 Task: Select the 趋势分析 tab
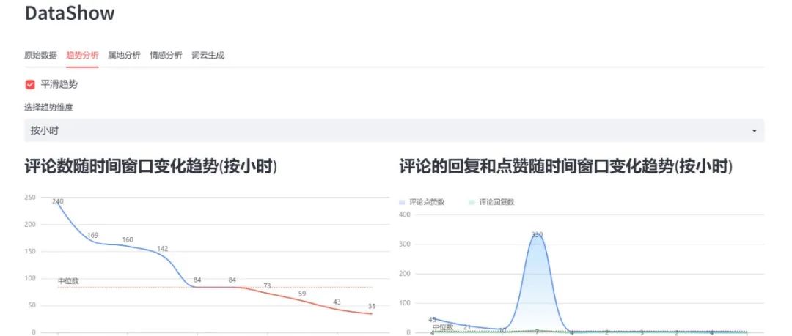tap(82, 56)
